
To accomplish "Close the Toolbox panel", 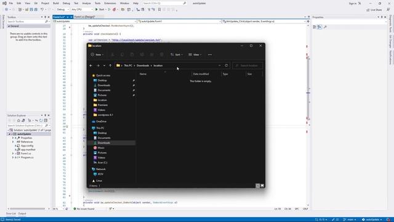I will [x=49, y=17].
